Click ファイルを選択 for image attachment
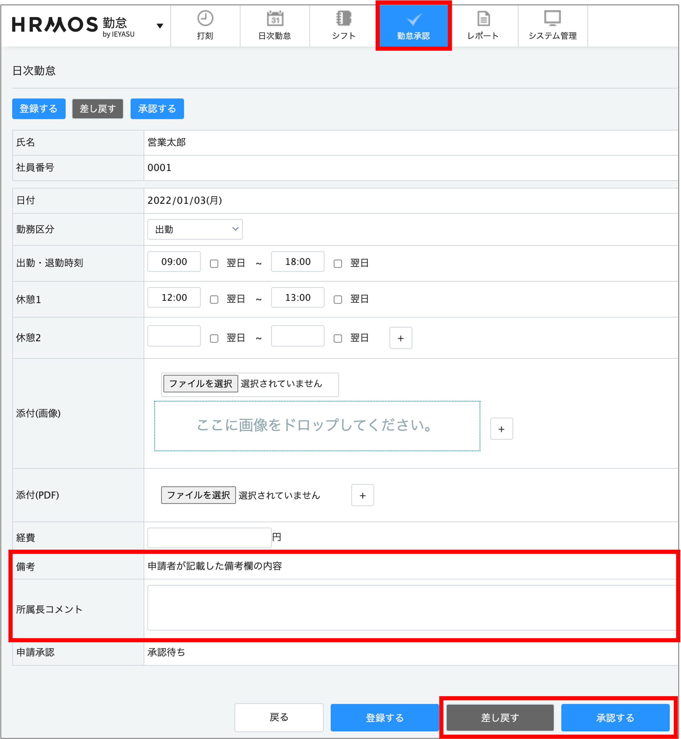Screen dimensions: 681x739 coord(200,384)
